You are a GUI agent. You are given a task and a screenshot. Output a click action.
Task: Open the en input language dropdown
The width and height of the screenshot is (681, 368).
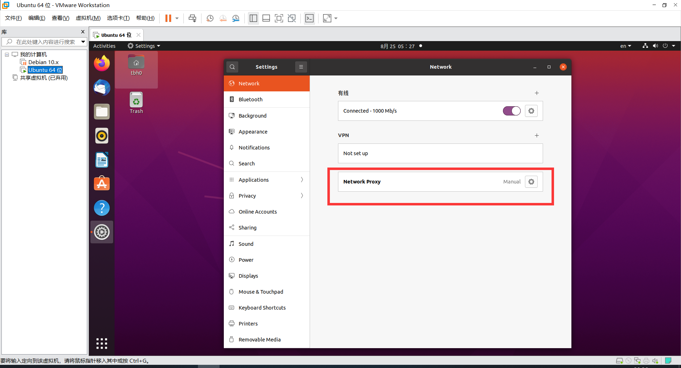(625, 46)
